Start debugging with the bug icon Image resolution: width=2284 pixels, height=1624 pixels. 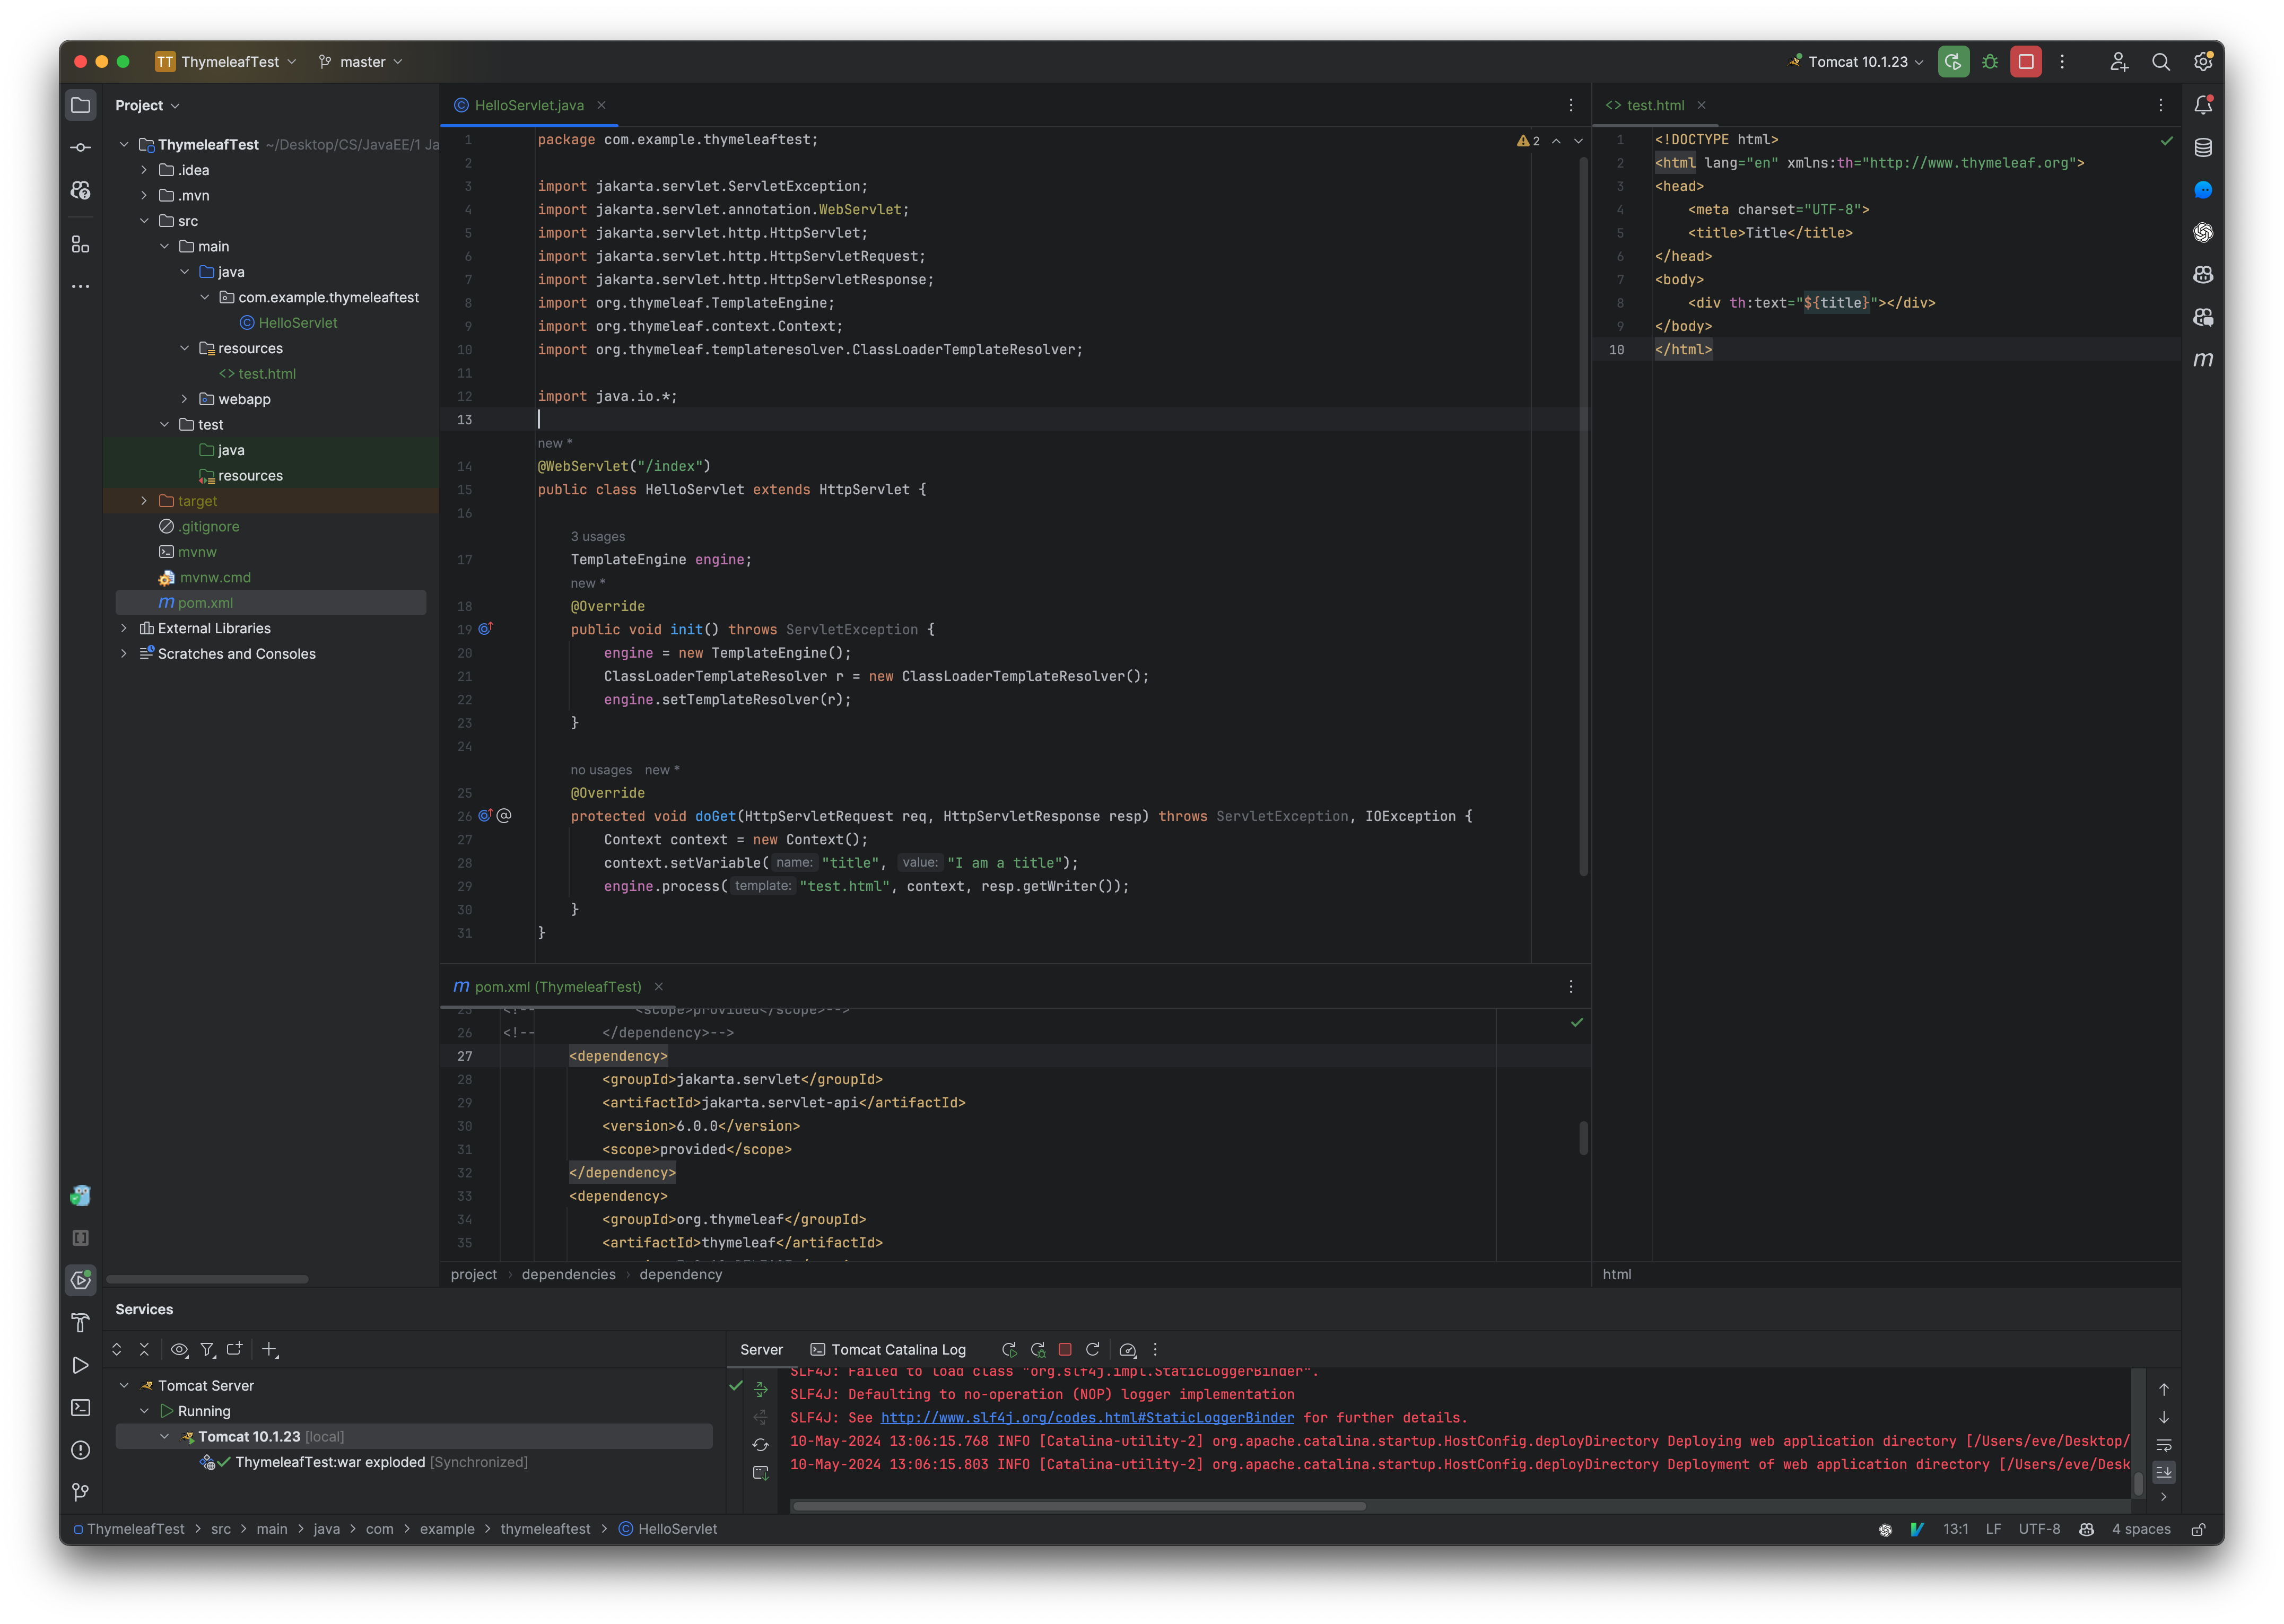pos(1989,61)
